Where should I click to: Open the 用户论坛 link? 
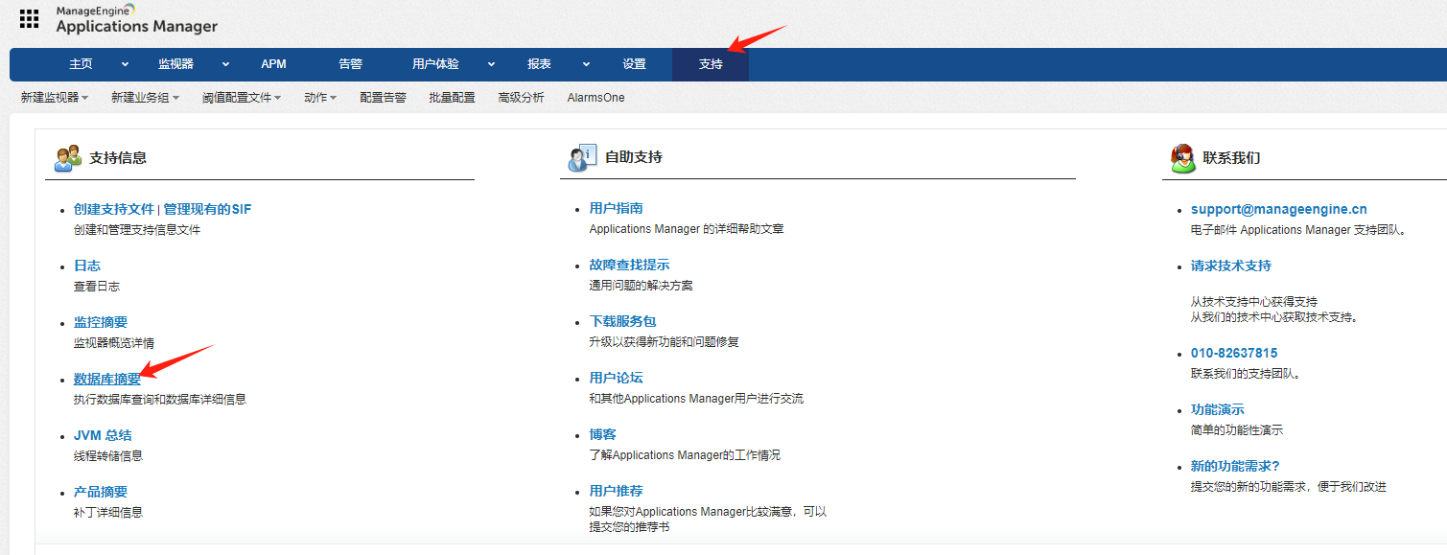[616, 378]
